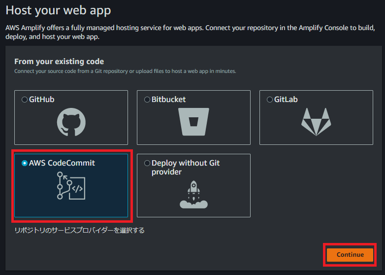
Task: Click the GitHub label text
Action: [x=42, y=100]
